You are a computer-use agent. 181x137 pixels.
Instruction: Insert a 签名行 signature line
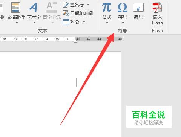click(74, 5)
